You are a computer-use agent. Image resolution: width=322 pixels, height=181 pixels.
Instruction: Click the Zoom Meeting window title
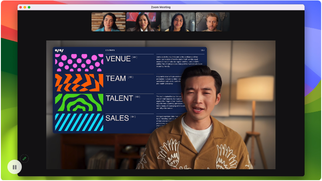[161, 7]
